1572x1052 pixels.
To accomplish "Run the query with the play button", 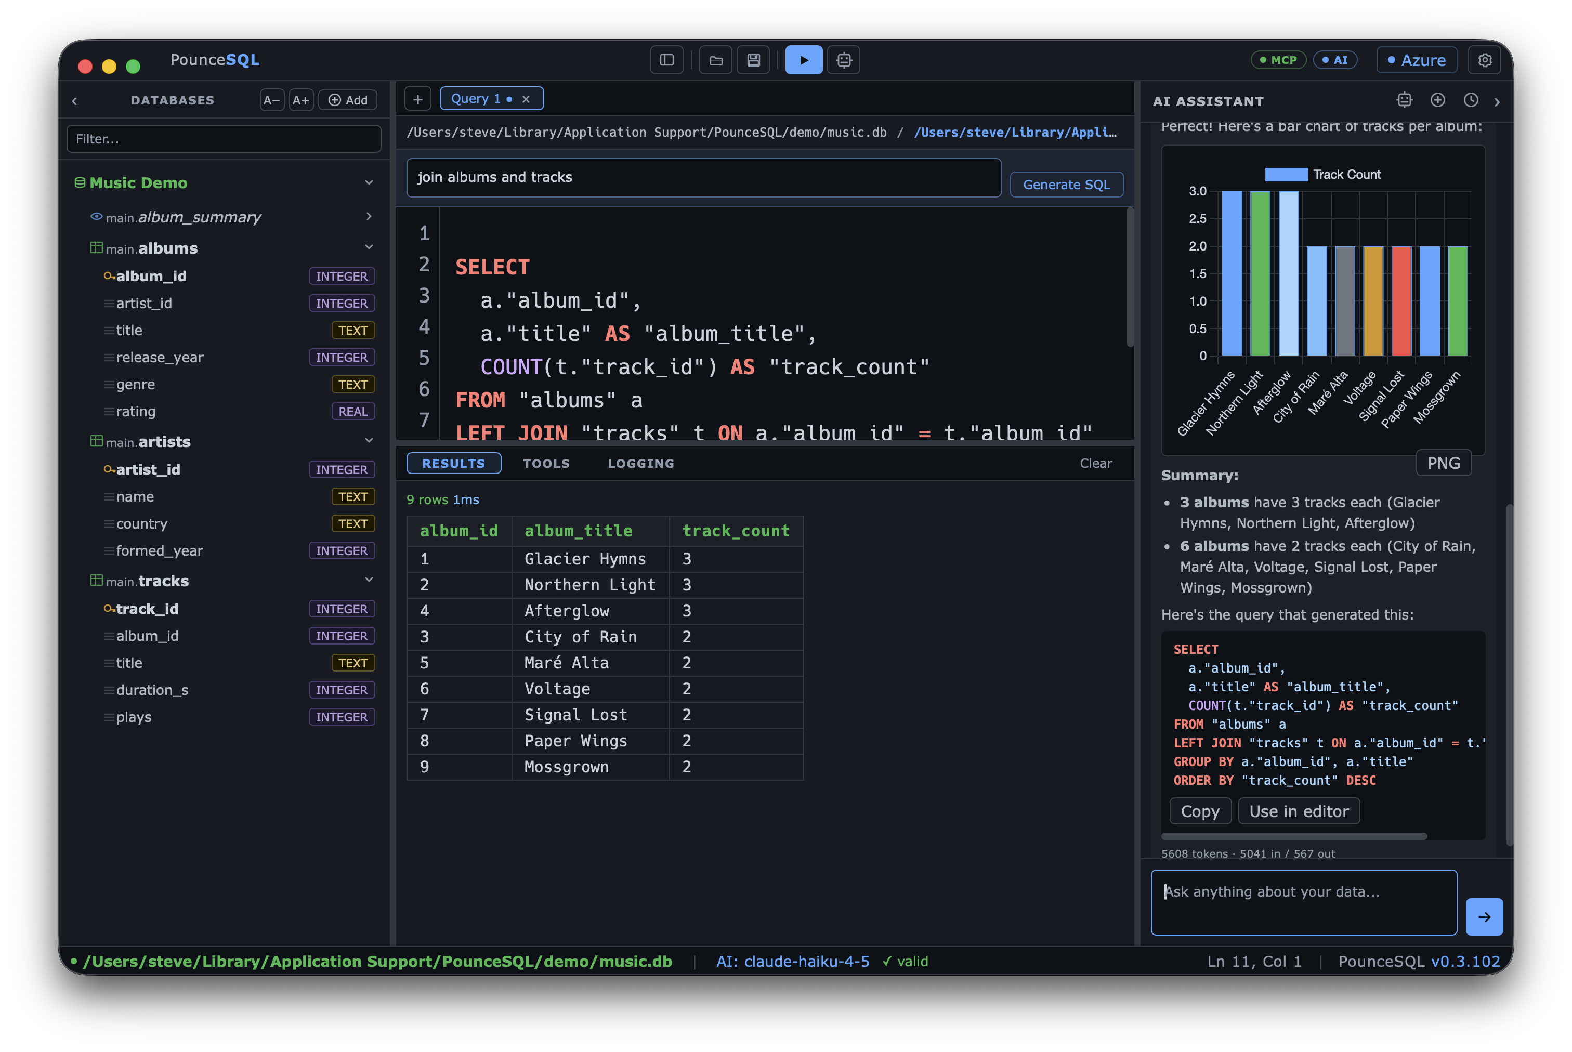I will pyautogui.click(x=804, y=60).
